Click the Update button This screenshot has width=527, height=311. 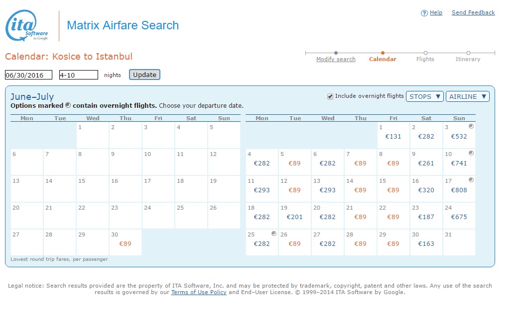point(144,75)
